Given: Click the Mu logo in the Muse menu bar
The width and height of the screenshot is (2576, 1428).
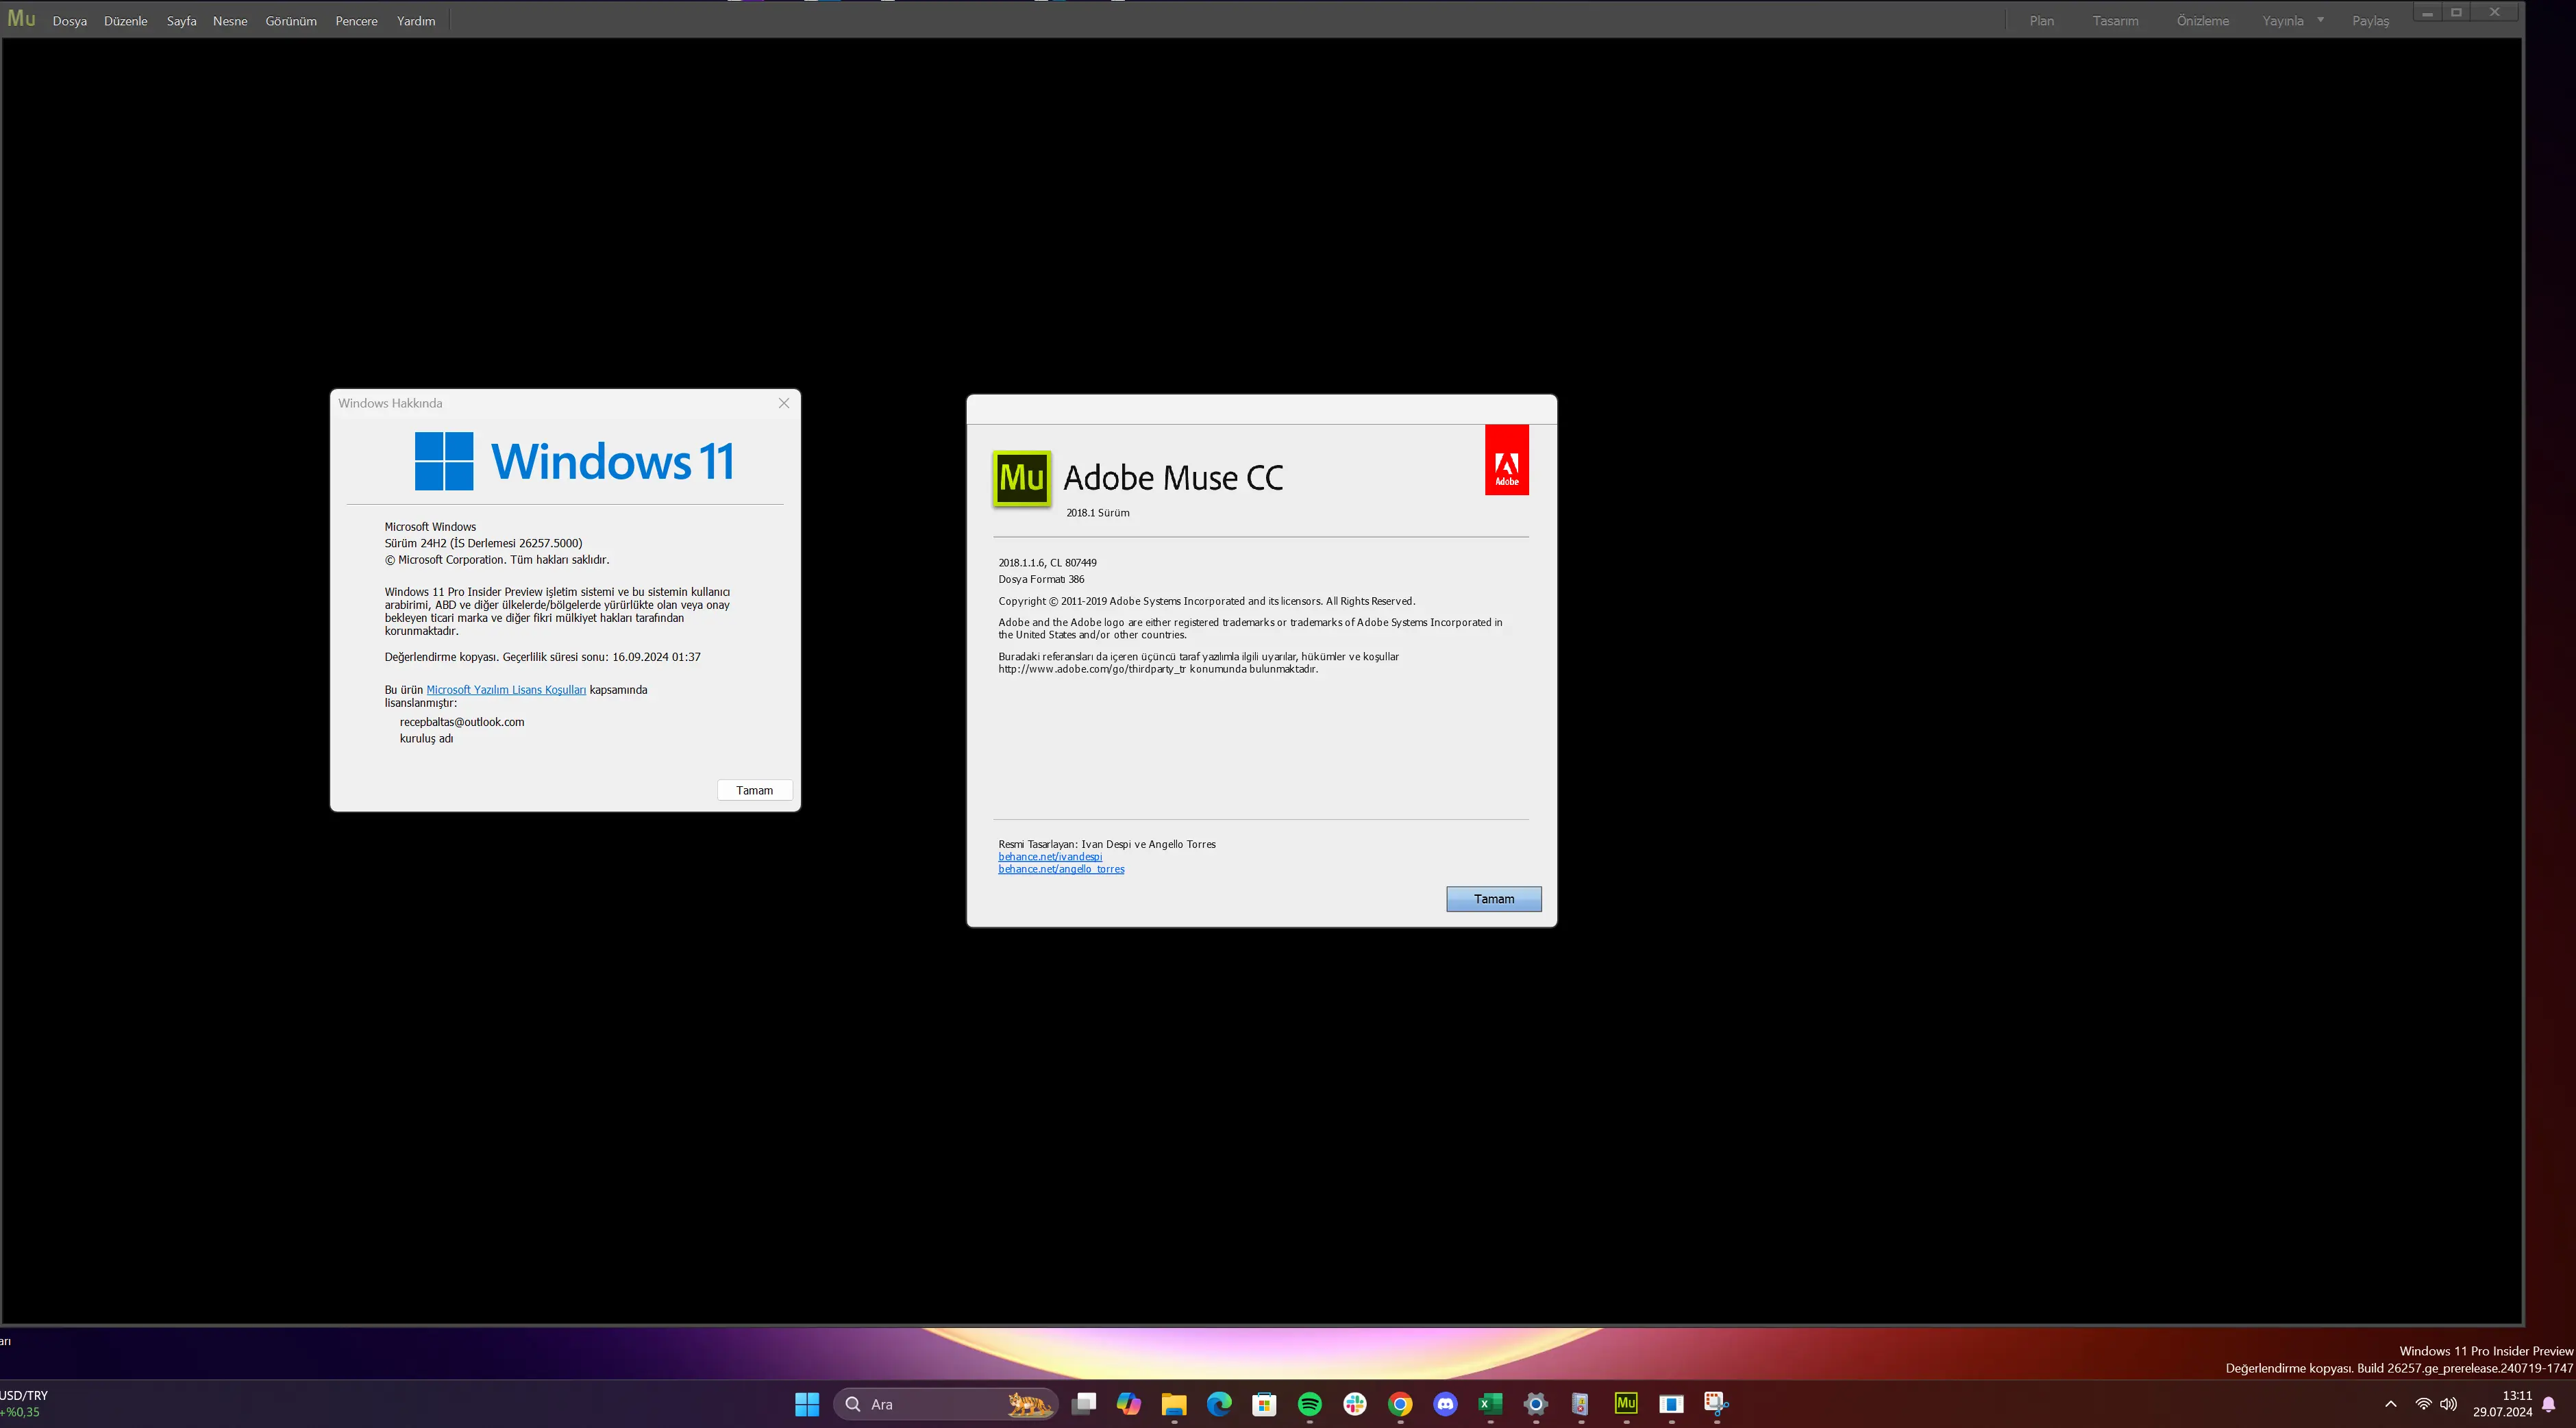Looking at the screenshot, I should click(22, 19).
